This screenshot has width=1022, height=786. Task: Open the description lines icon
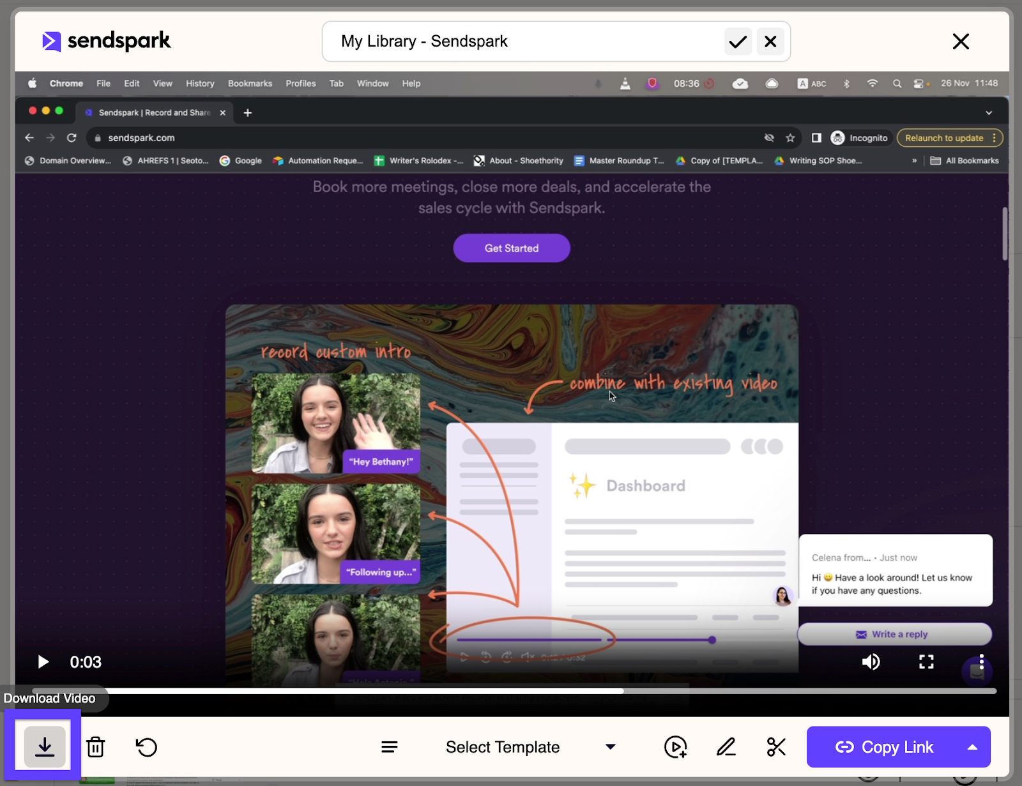pyautogui.click(x=390, y=746)
